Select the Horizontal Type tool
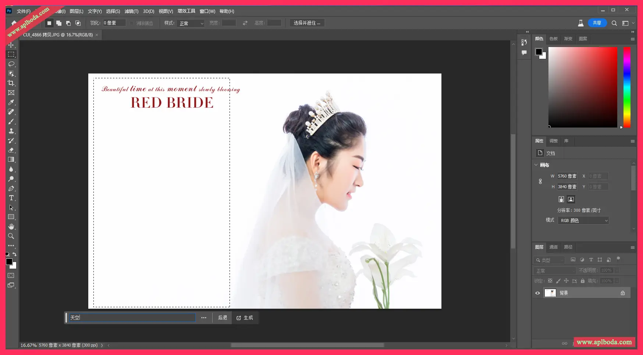Viewport: 643px width, 355px height. (x=11, y=198)
